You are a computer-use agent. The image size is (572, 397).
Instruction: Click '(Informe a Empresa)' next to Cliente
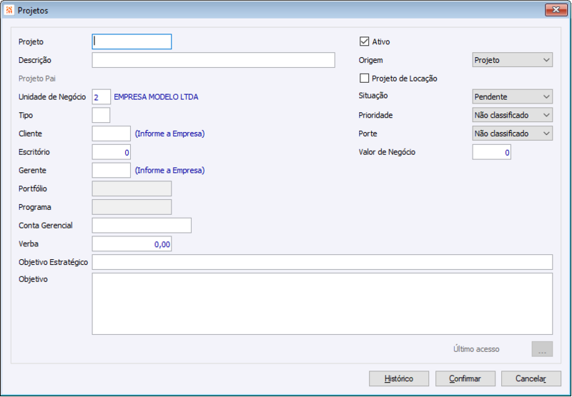(169, 134)
